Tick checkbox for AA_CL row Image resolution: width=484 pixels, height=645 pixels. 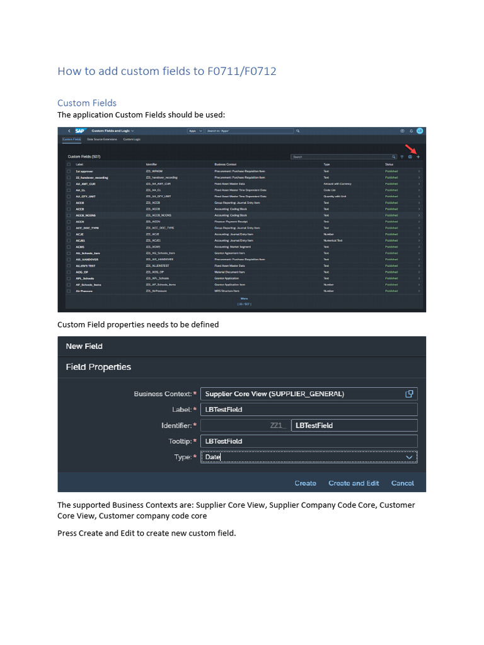click(69, 190)
